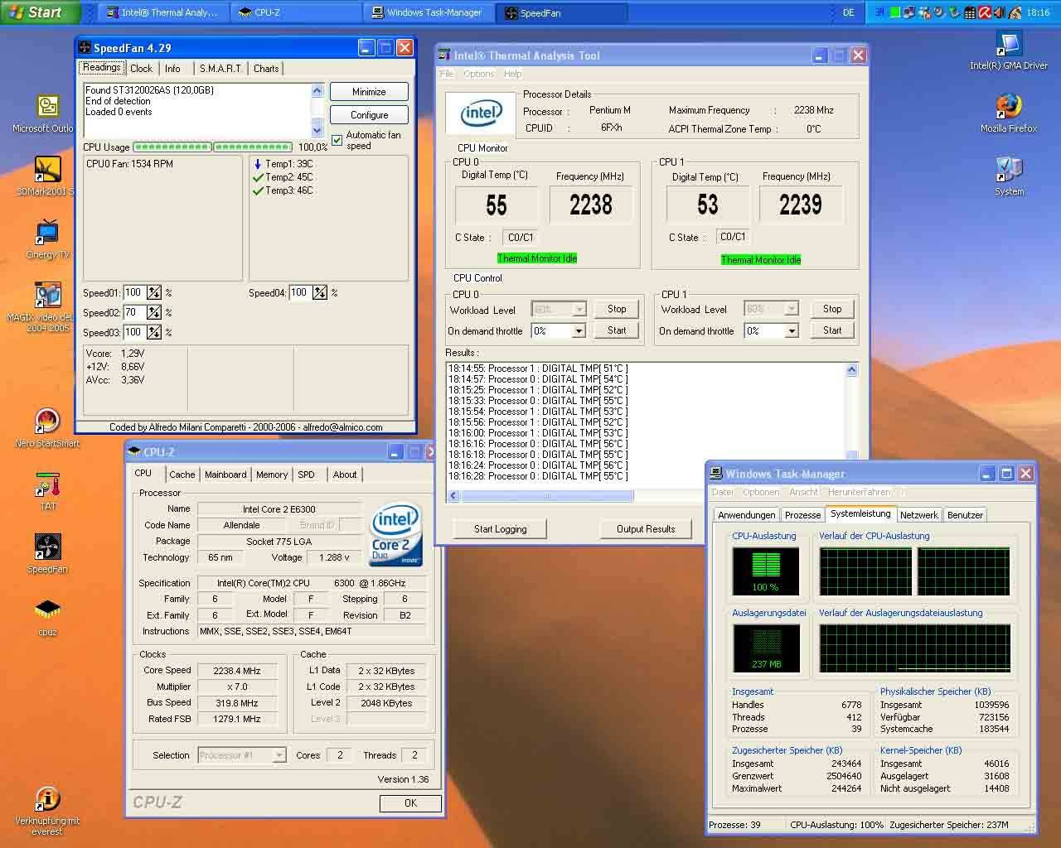Image resolution: width=1061 pixels, height=848 pixels.
Task: Click Start Logging button
Action: pyautogui.click(x=500, y=529)
